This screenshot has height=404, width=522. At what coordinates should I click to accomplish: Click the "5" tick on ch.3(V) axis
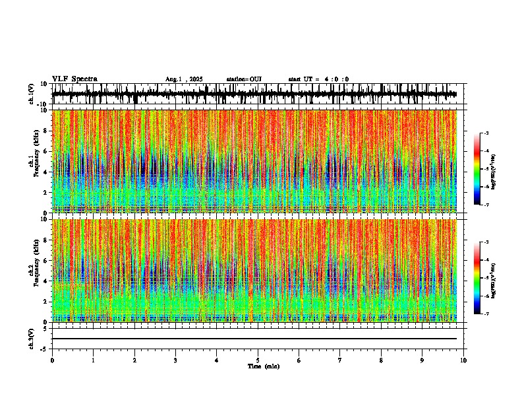pos(45,329)
